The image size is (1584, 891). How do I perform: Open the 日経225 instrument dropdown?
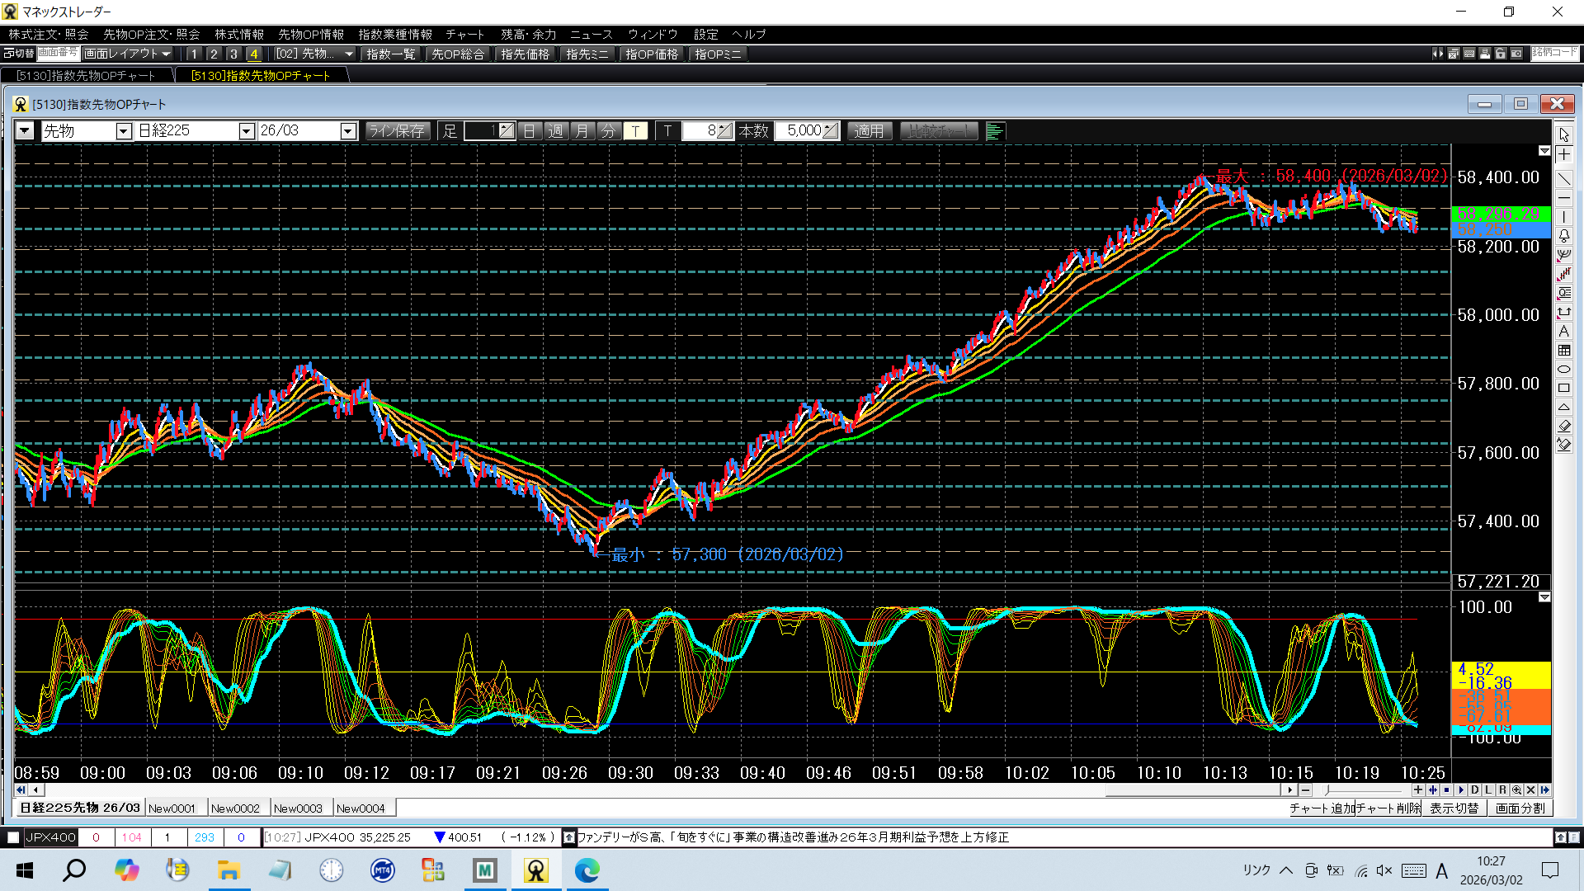pyautogui.click(x=246, y=131)
